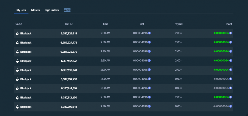Open bet ID 6,387,918,041
Viewport: 248px width, 116px height.
[x=69, y=70]
